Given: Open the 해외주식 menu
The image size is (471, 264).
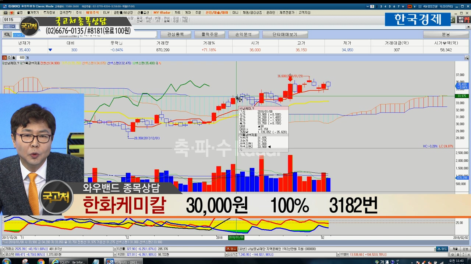Looking at the screenshot, I should [92, 12].
